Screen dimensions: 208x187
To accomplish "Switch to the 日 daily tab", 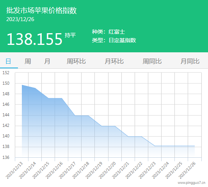I will (8, 61).
